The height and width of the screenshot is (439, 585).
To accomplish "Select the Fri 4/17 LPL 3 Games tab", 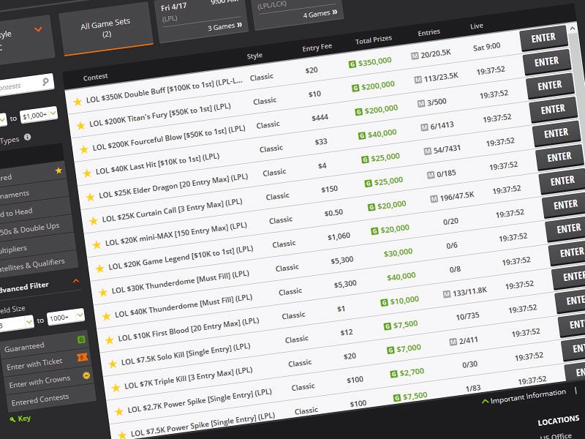I will pyautogui.click(x=202, y=18).
